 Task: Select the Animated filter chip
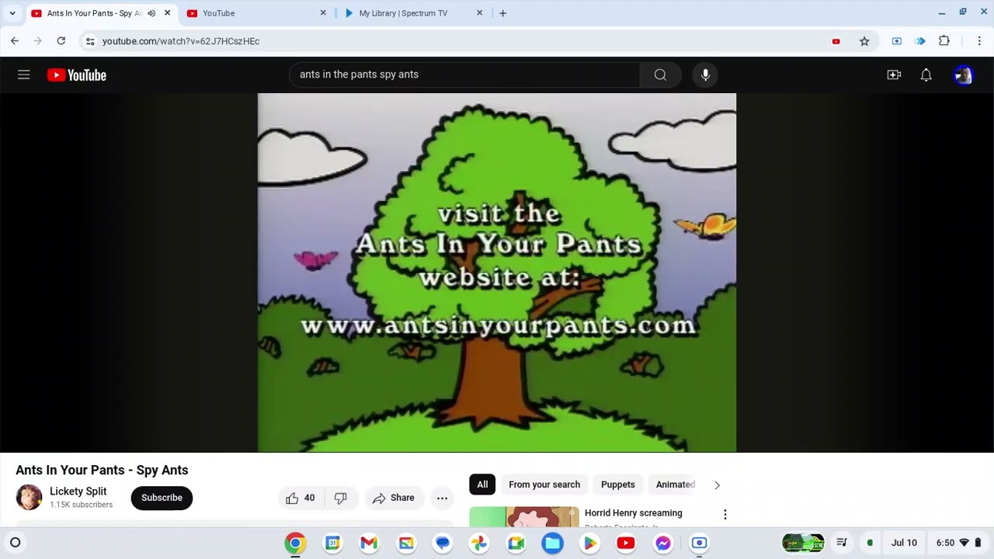click(675, 484)
